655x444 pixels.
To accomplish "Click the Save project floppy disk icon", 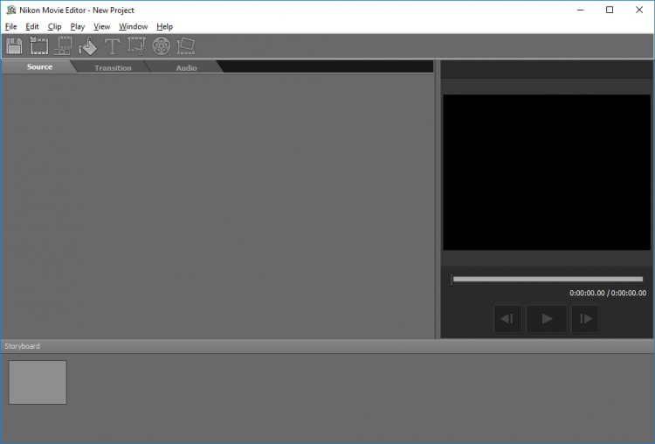I will (14, 46).
